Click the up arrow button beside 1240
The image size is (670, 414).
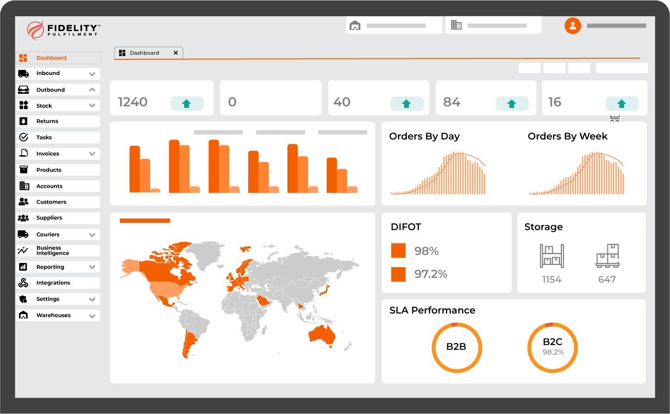(x=187, y=104)
